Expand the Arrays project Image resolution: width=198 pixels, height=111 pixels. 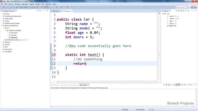(2, 14)
